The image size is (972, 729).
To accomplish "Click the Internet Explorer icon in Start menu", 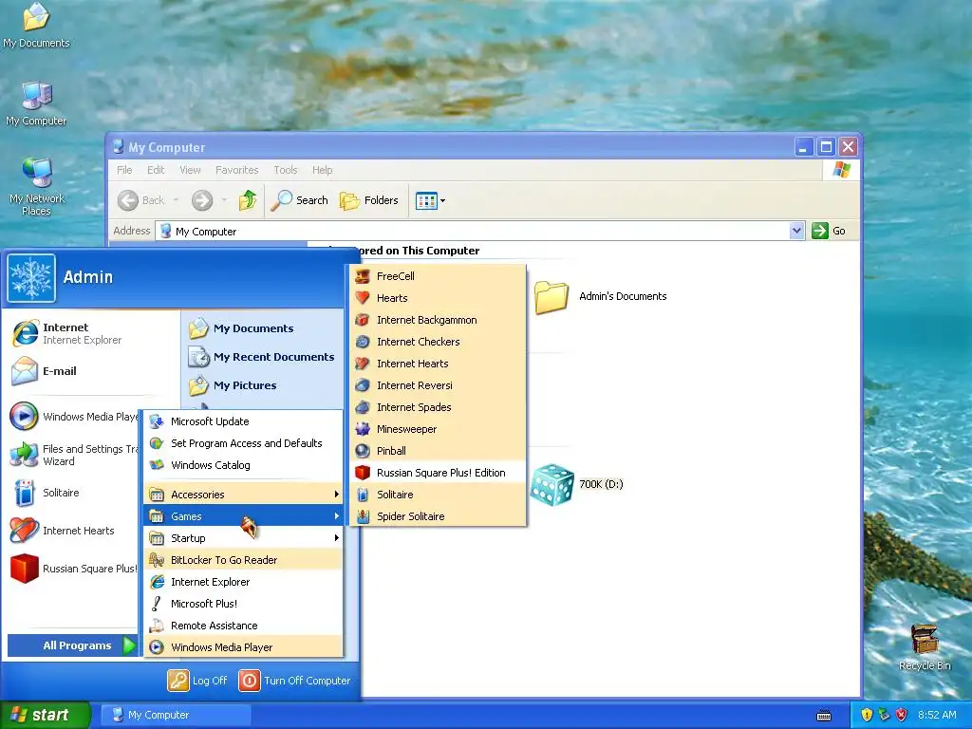I will [x=25, y=333].
